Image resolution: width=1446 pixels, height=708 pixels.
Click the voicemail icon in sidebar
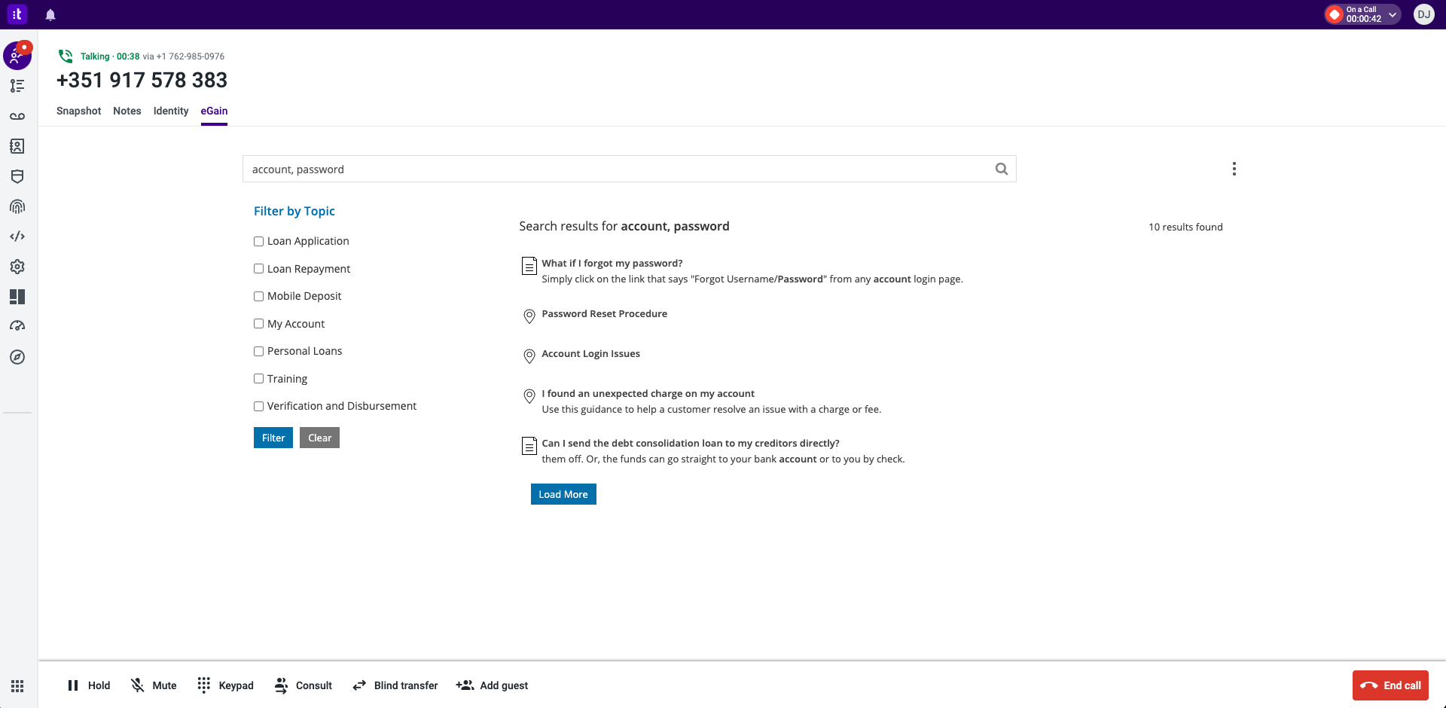point(17,116)
